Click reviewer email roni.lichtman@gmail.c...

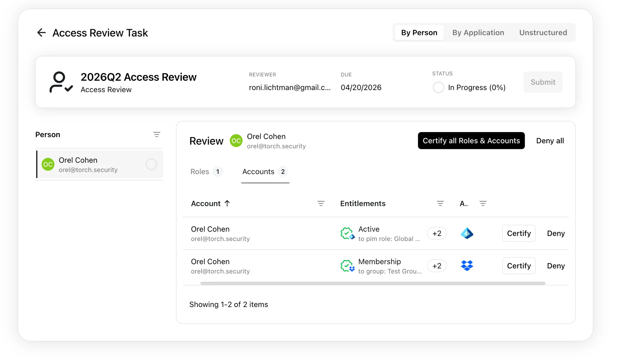point(290,87)
